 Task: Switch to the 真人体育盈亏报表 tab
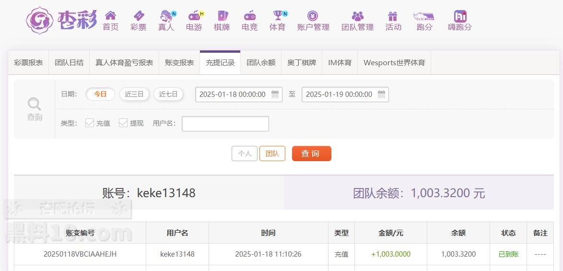tap(124, 62)
